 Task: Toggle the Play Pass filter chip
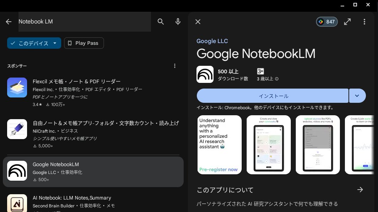(84, 43)
